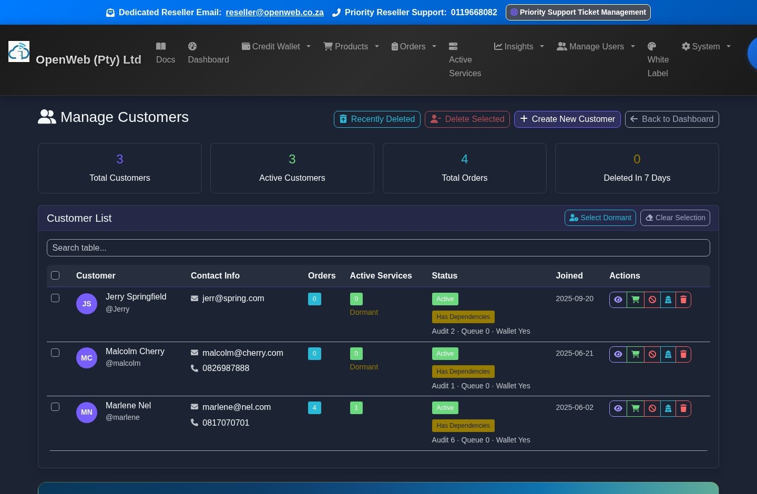Click MN avatar for Marlene Nel
The image size is (757, 494).
tap(87, 412)
